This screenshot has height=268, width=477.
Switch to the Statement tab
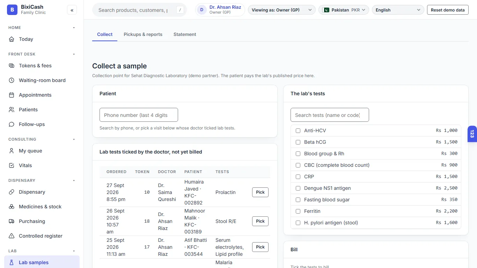(185, 34)
